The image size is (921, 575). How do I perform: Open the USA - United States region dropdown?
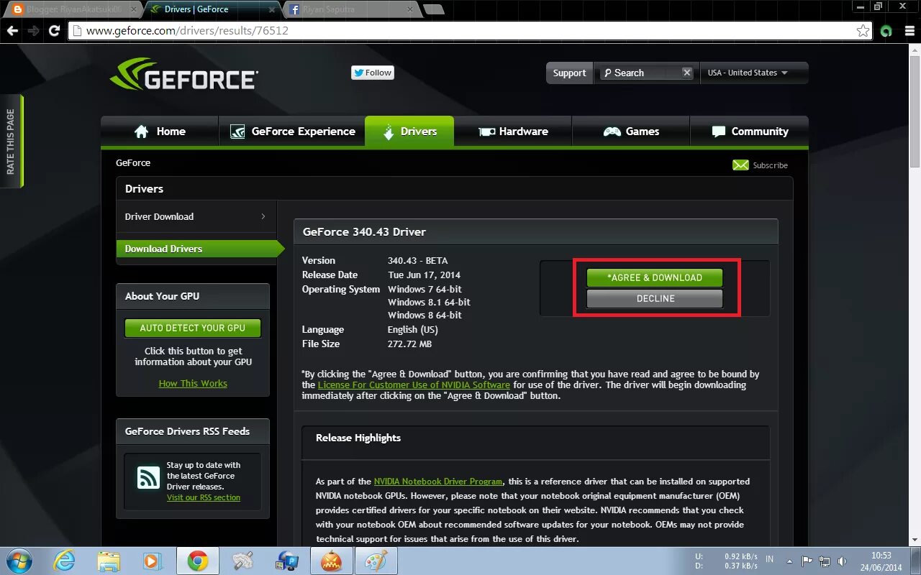point(753,73)
